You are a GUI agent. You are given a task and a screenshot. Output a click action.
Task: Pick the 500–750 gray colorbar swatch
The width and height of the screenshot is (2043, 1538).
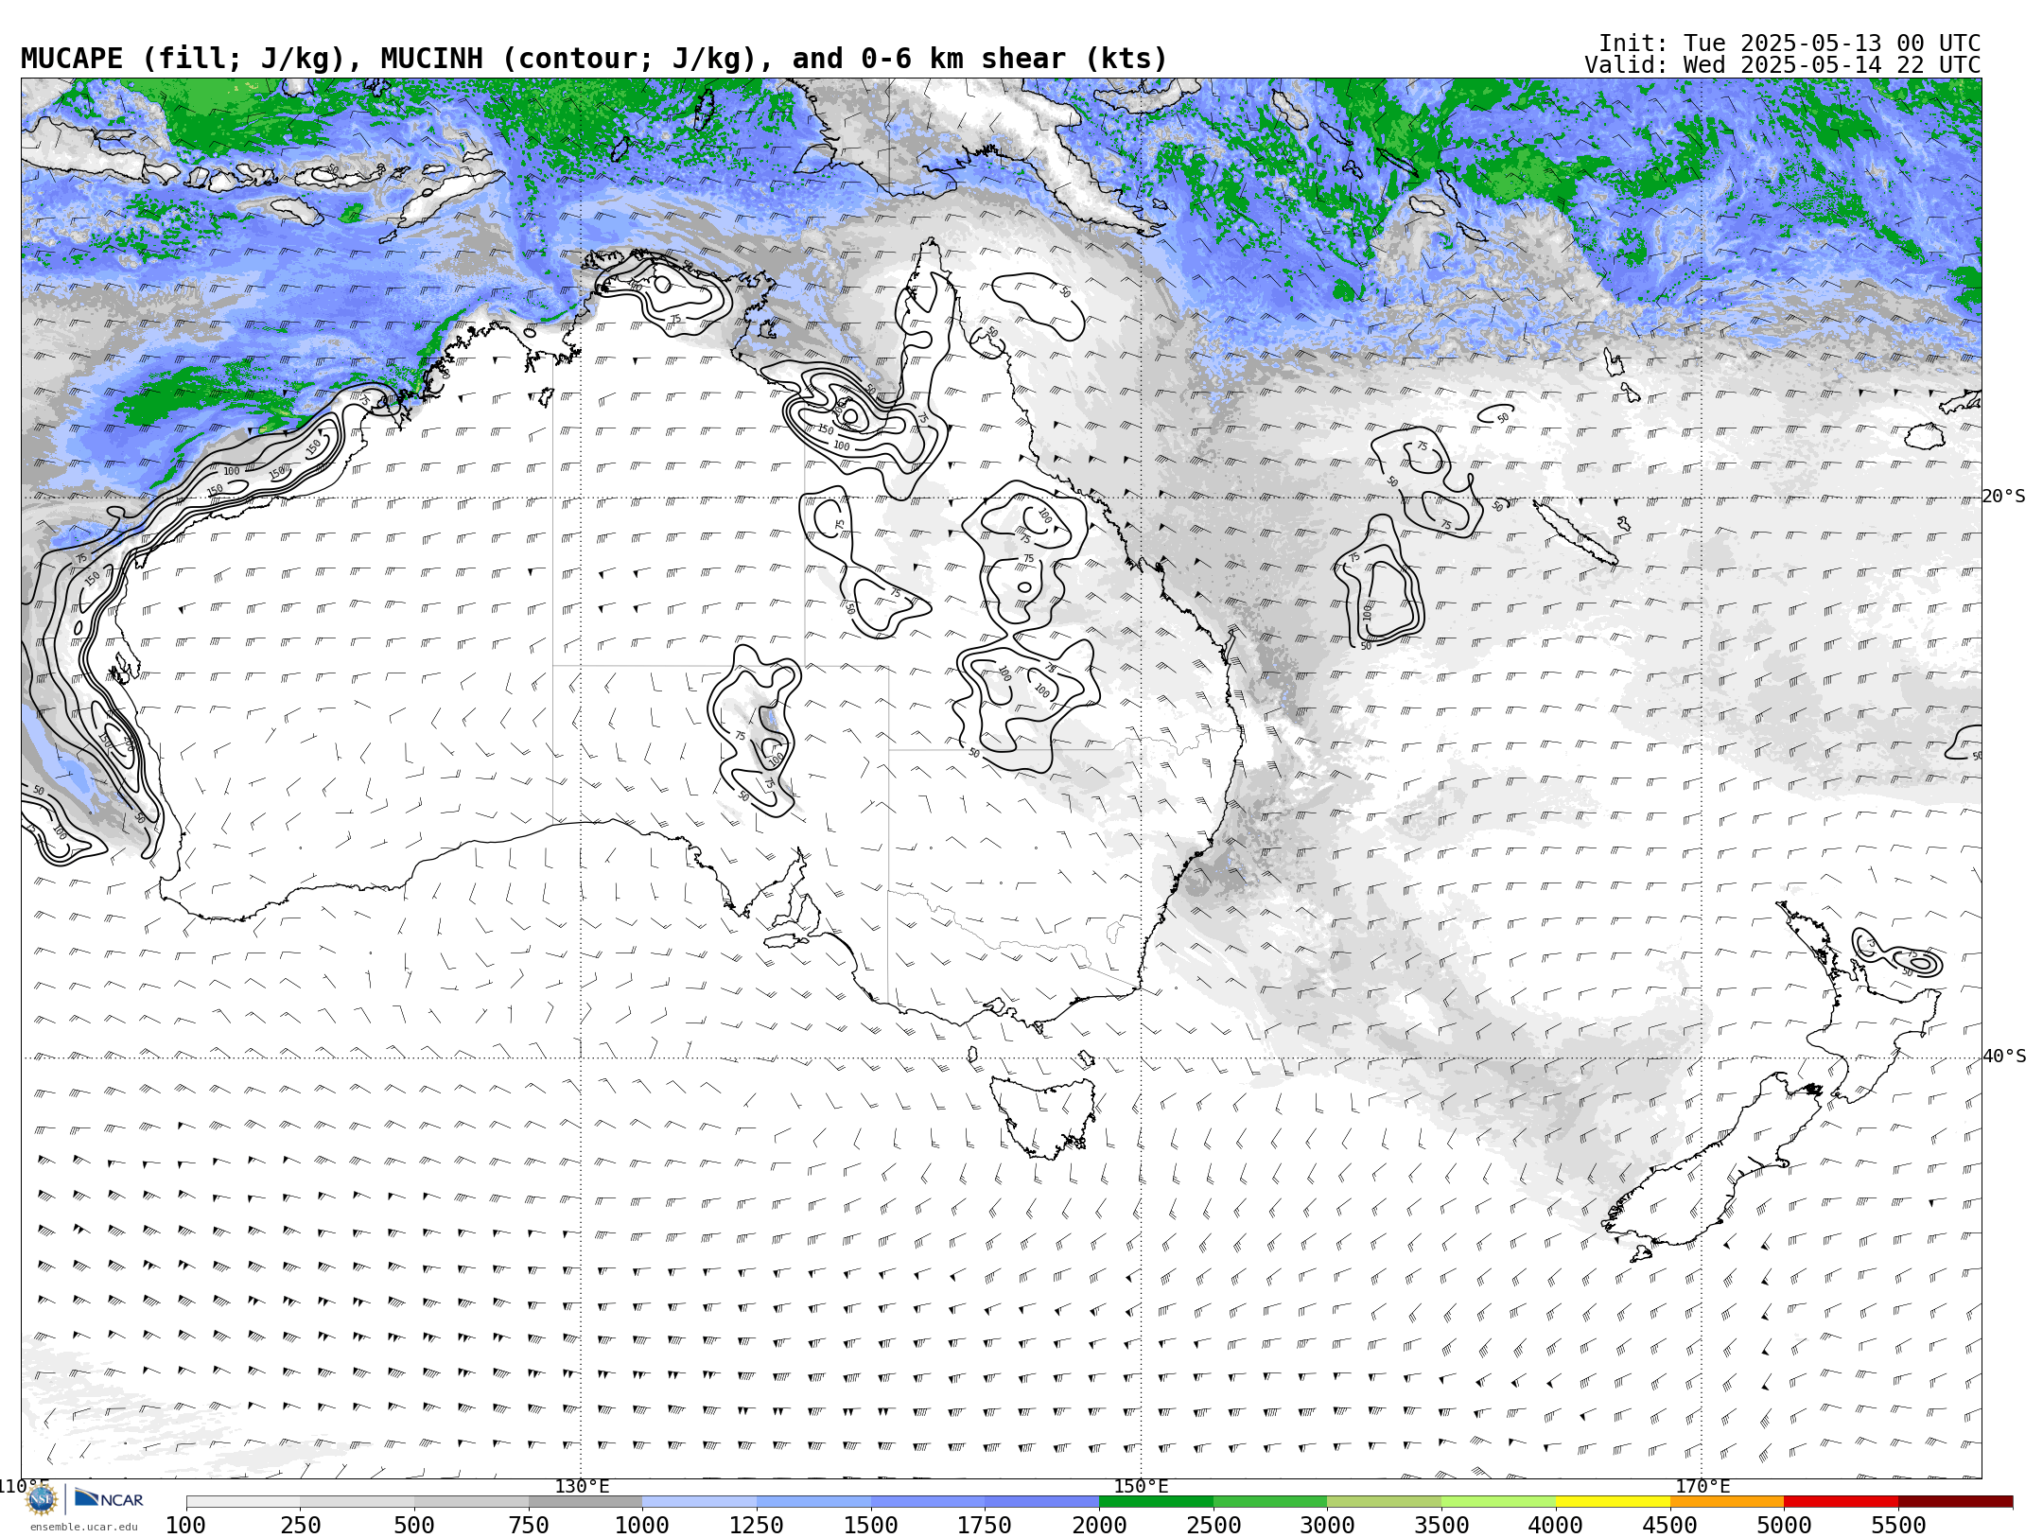471,1502
